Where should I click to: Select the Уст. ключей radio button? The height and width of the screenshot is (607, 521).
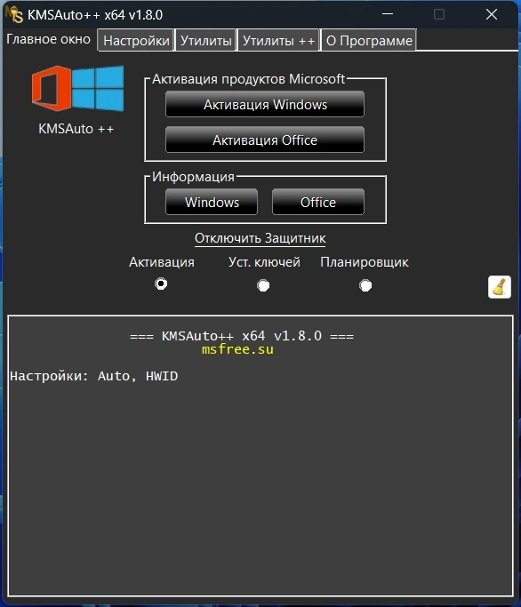click(x=263, y=285)
